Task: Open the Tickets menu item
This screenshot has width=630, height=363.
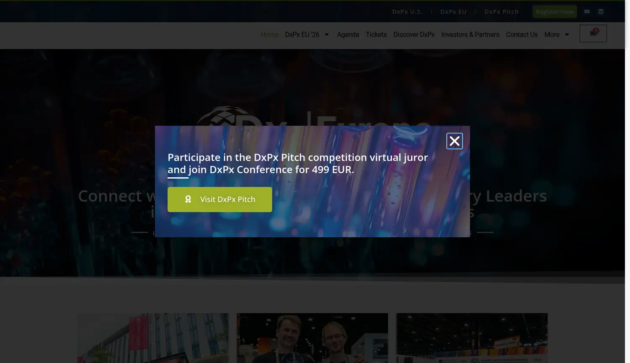Action: [x=376, y=35]
